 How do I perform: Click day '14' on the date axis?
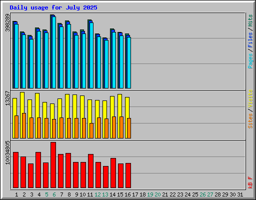(112, 194)
